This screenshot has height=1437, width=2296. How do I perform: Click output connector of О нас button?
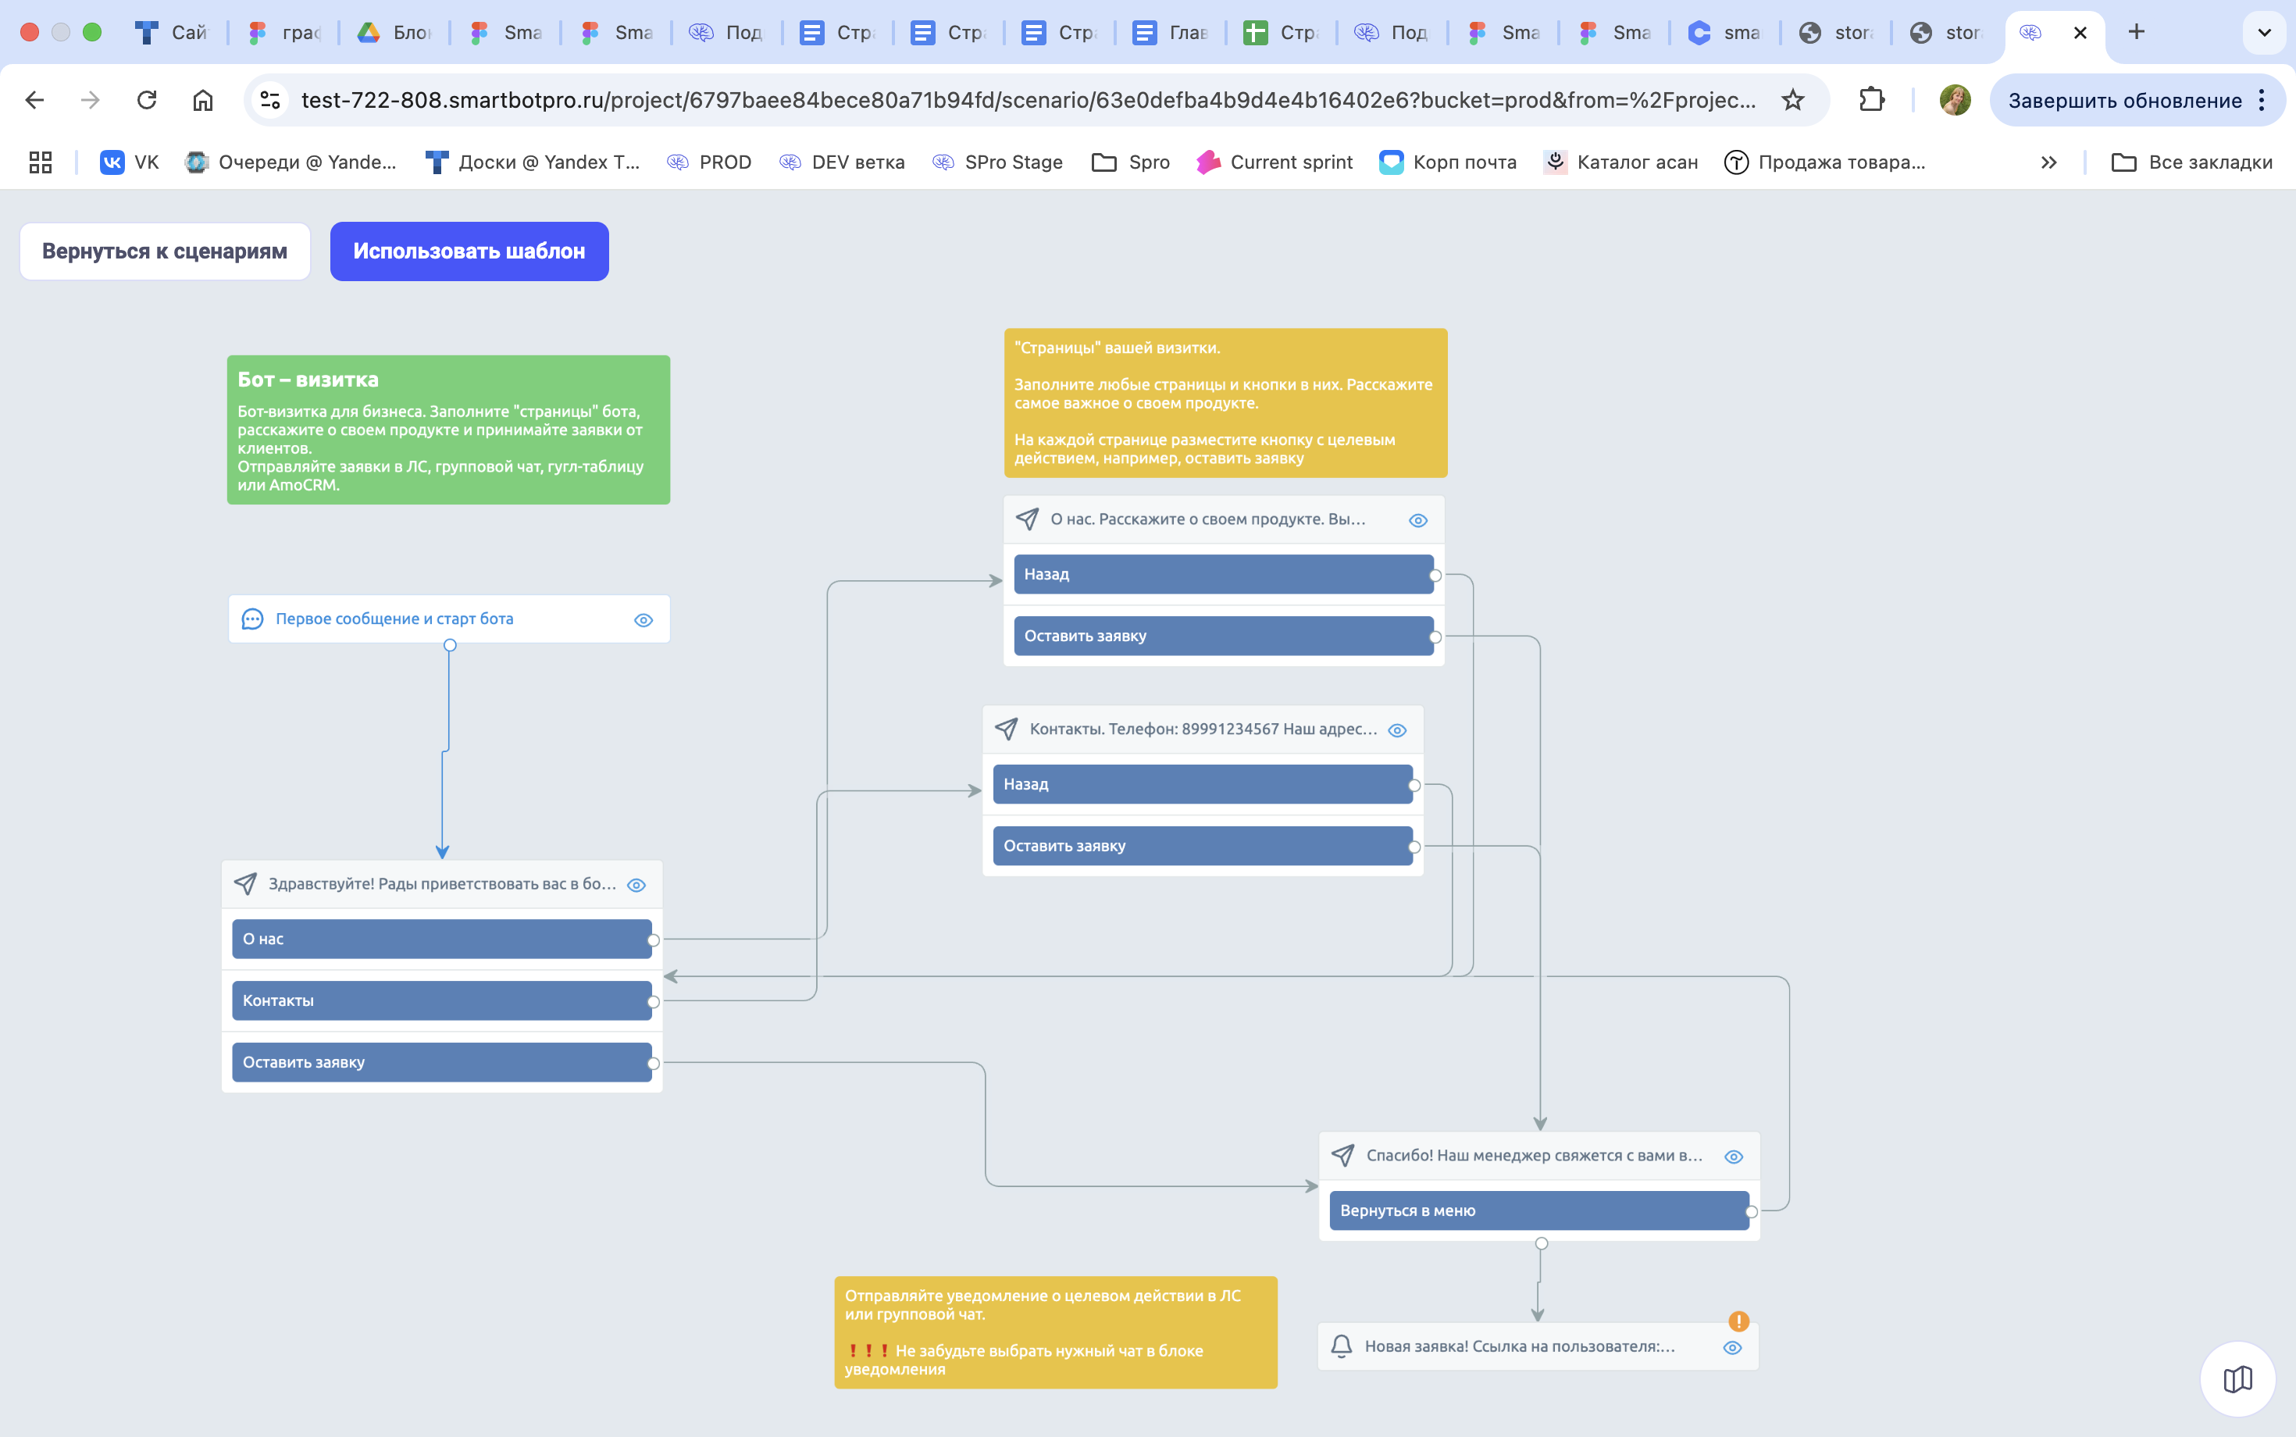point(654,940)
